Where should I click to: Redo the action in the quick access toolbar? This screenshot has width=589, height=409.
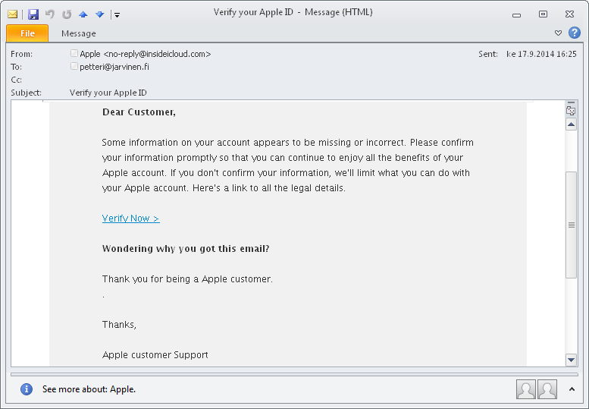(x=67, y=14)
